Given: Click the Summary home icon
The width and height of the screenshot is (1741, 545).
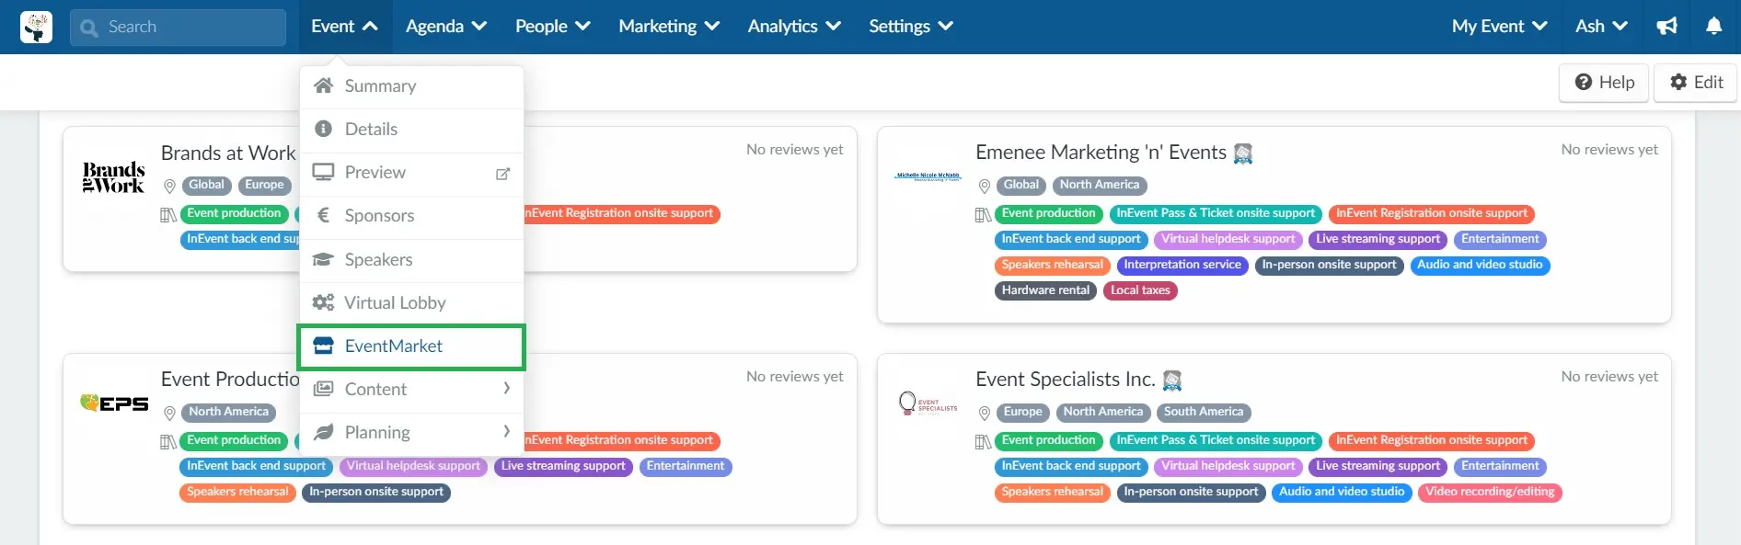Looking at the screenshot, I should (x=323, y=85).
